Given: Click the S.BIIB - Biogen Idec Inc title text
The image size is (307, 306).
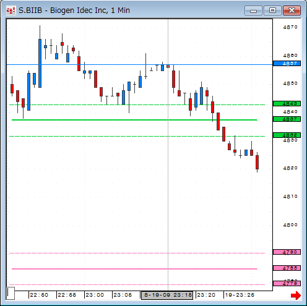Looking at the screenshot, I should tap(74, 11).
